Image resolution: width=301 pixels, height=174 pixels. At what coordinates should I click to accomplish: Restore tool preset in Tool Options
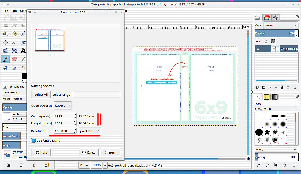tap(21, 165)
